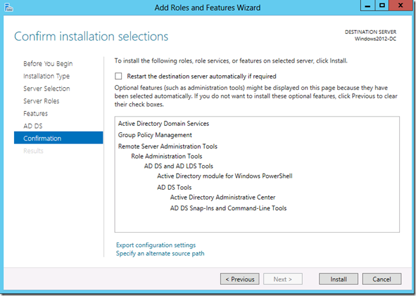Viewport: 416px width, 296px height.
Task: Select the Confirmation step
Action: point(59,138)
